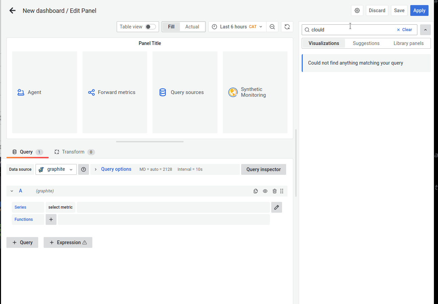
Task: Switch panel display to Actual mode
Action: pos(192,26)
